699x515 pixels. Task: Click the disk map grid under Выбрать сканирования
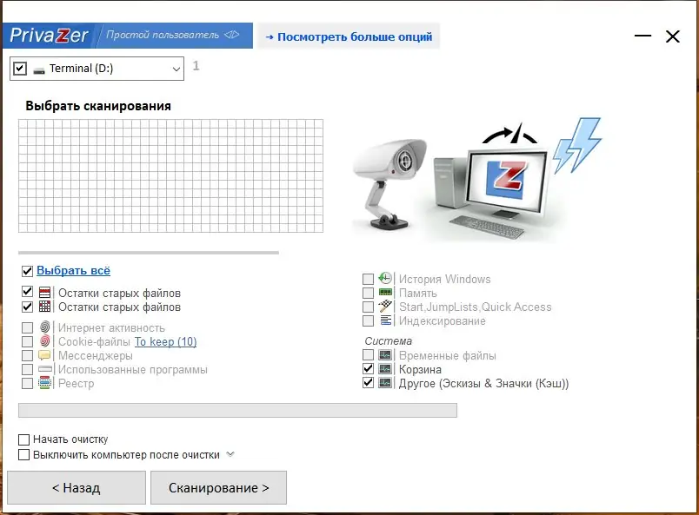[x=170, y=175]
